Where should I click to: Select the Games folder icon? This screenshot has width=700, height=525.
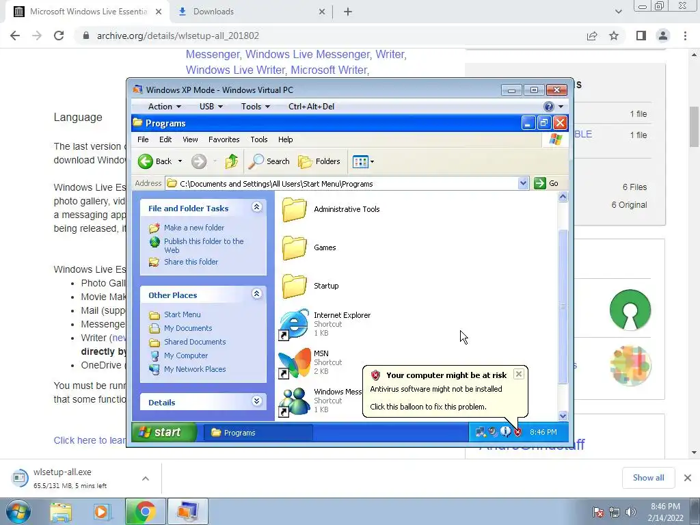pos(295,247)
